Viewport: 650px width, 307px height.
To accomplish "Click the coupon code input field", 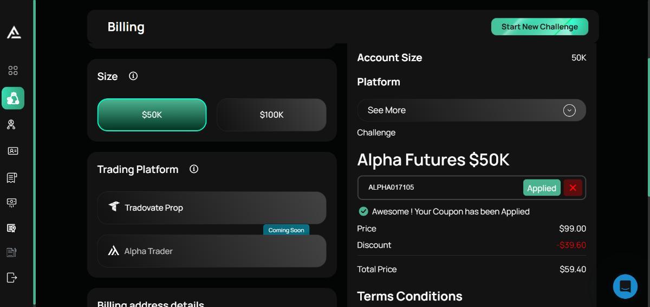I will (439, 188).
